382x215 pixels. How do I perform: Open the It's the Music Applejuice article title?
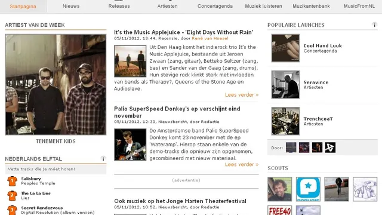tap(183, 32)
